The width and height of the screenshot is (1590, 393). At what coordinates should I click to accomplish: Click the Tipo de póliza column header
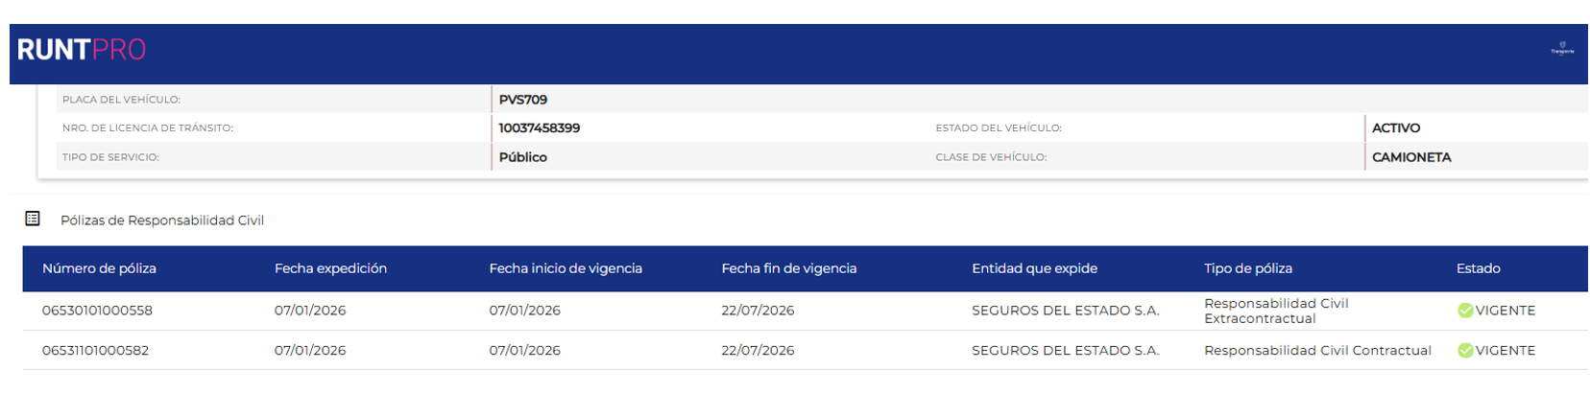1248,269
